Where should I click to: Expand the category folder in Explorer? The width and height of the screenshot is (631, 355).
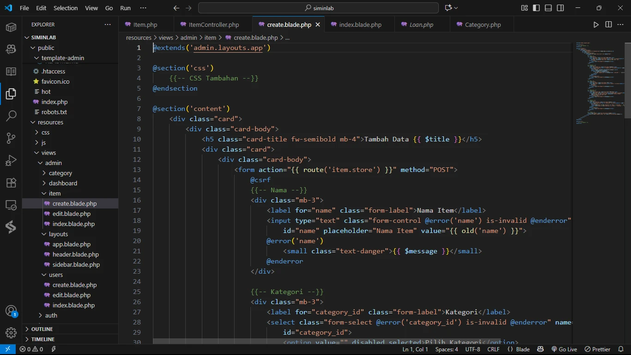click(x=60, y=173)
